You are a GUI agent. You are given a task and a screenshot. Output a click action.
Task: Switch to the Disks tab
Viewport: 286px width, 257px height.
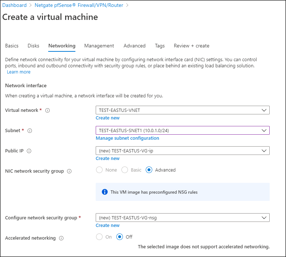(33, 46)
